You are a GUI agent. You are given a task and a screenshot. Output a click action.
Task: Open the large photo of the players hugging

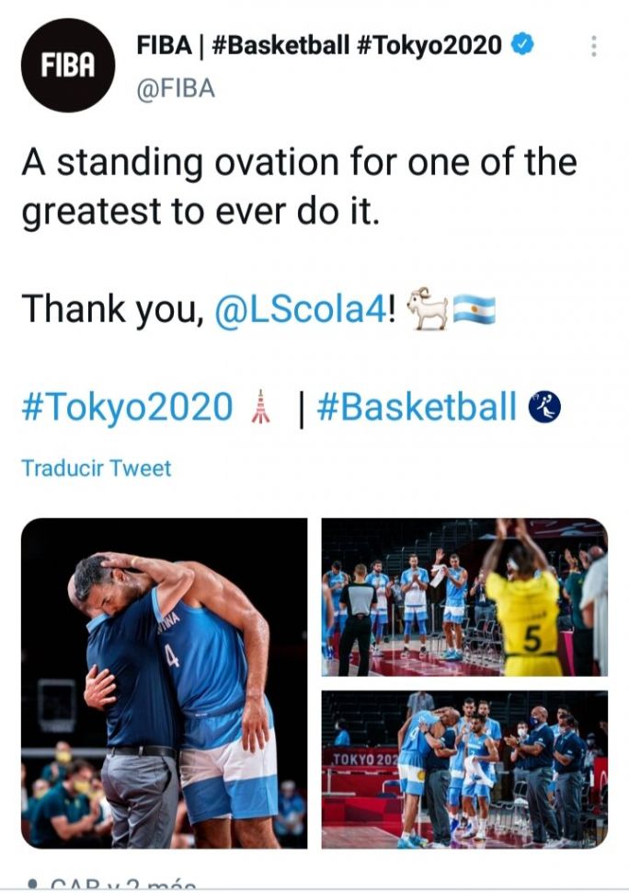[165, 682]
